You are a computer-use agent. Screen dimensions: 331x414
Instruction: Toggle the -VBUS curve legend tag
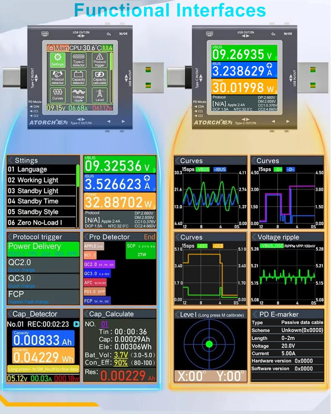[x=202, y=169]
